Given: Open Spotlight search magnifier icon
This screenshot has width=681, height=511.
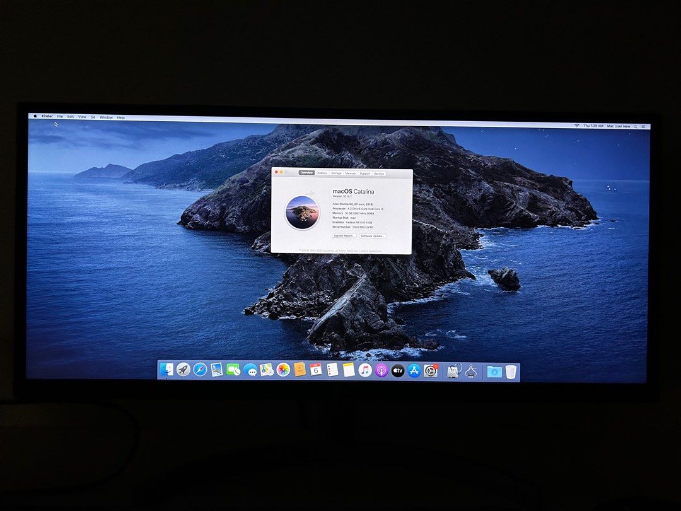Looking at the screenshot, I should point(636,126).
